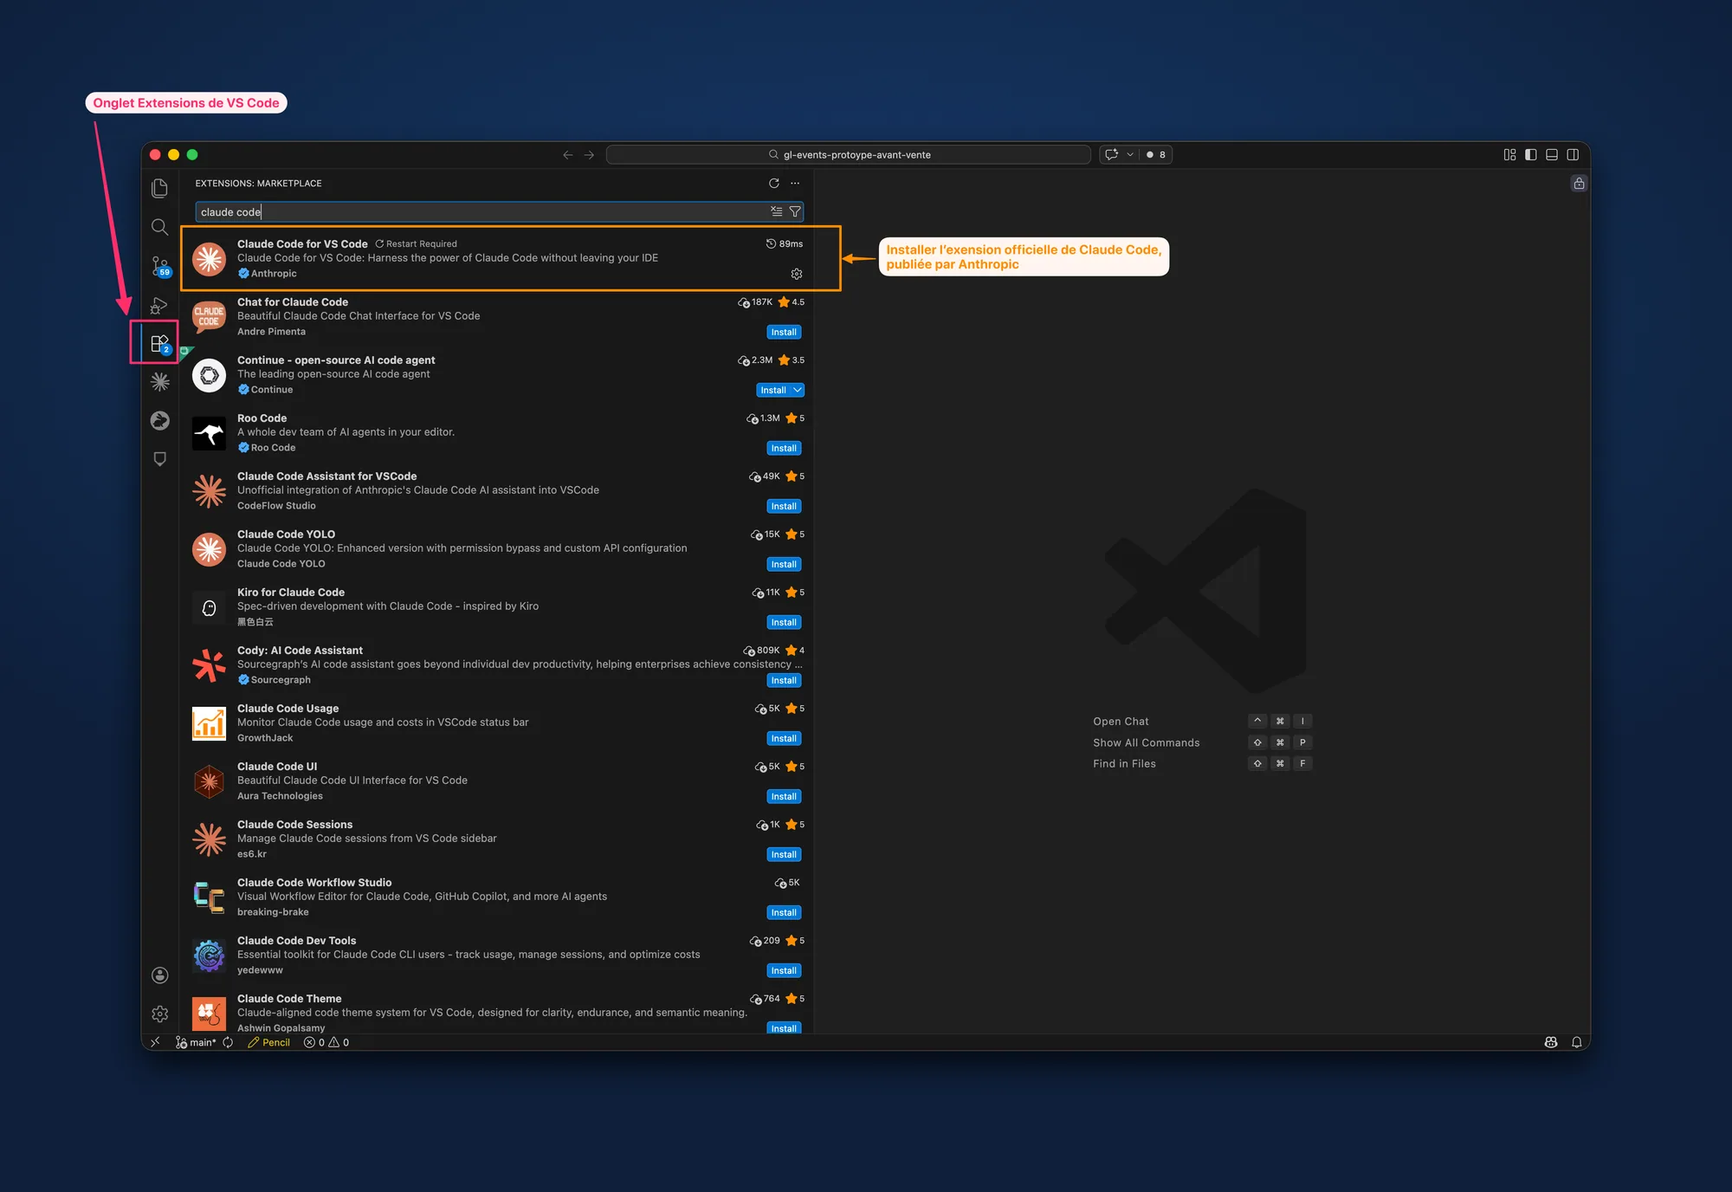The height and width of the screenshot is (1192, 1732).
Task: Select the Claude Code Usage extension row
Action: (x=498, y=722)
